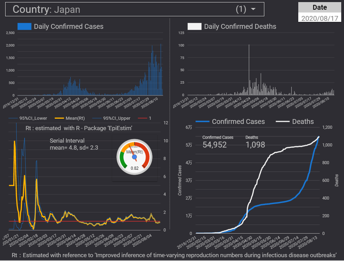Click the EpiEstim Rt estimation title
The height and width of the screenshot is (261, 344).
tap(79, 128)
